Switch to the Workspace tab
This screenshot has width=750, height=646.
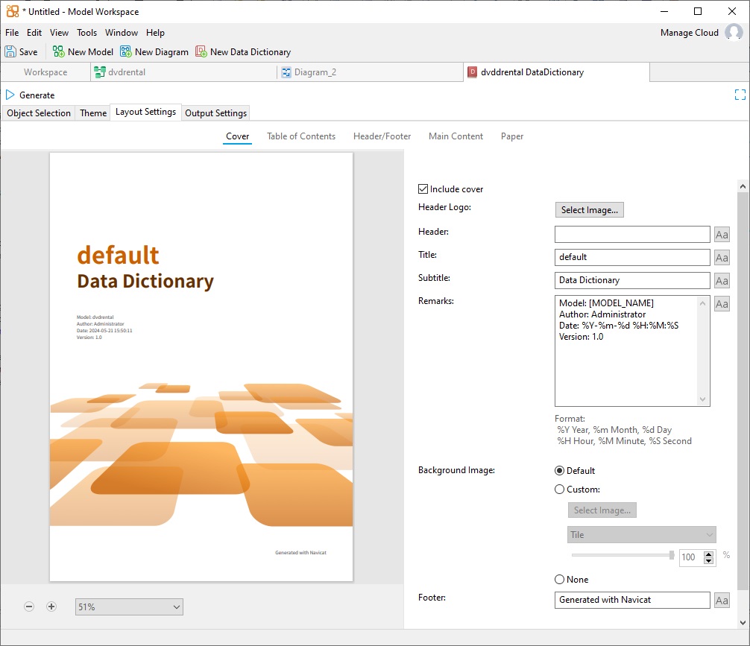coord(45,72)
